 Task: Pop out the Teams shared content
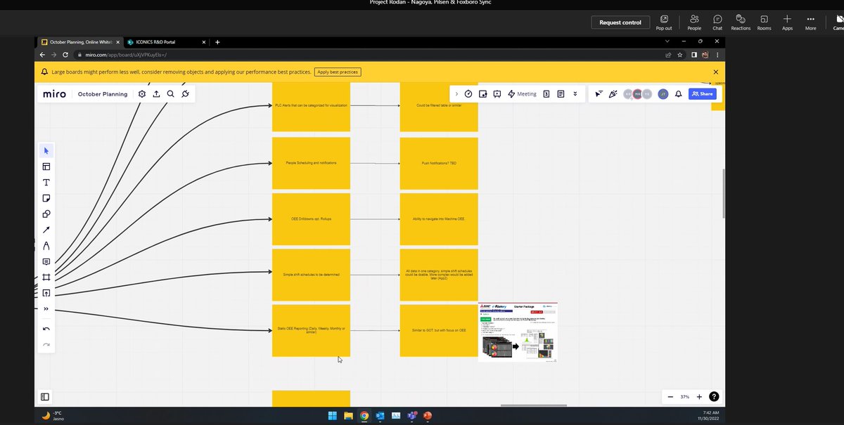click(664, 22)
